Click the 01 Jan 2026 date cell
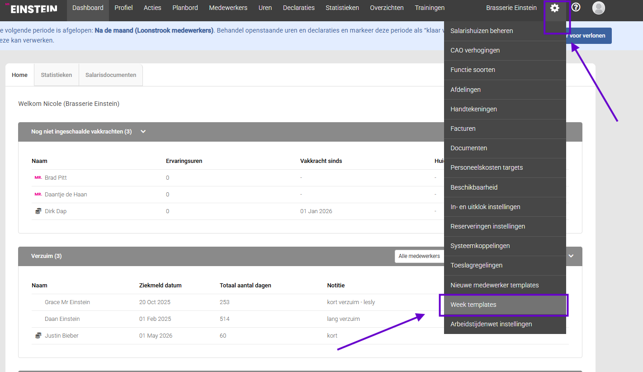 [x=316, y=211]
